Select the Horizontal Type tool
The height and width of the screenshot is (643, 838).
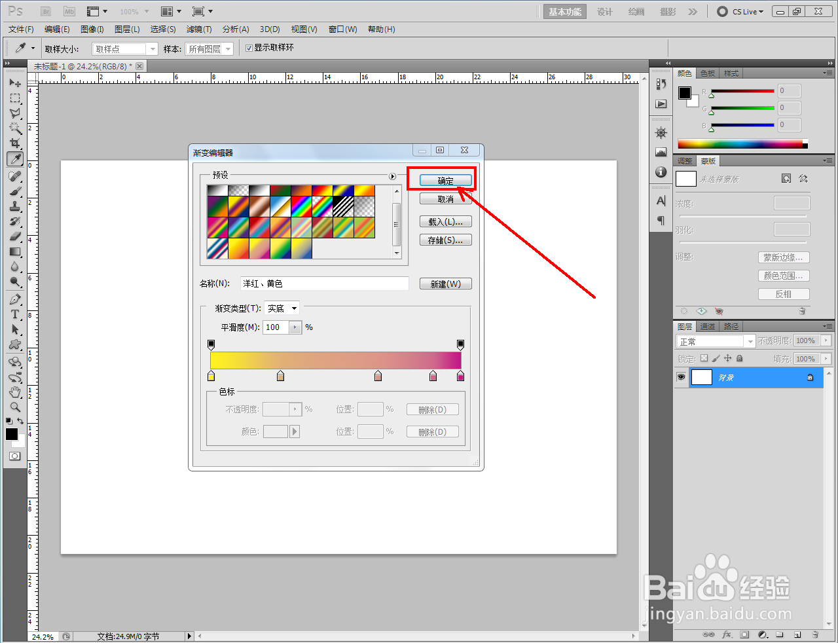pos(15,314)
